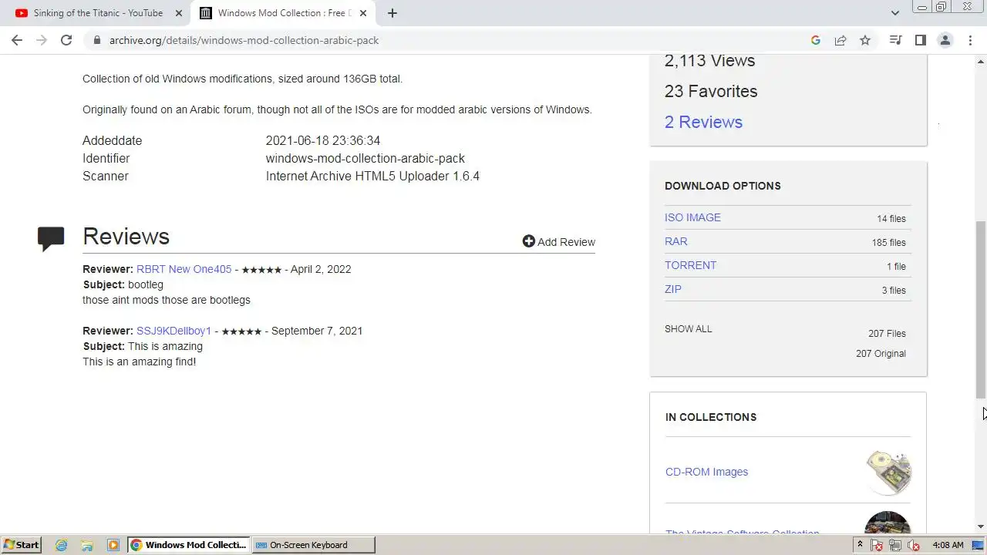Open the CD-ROM Images collection link
This screenshot has height=555, width=987.
706,472
